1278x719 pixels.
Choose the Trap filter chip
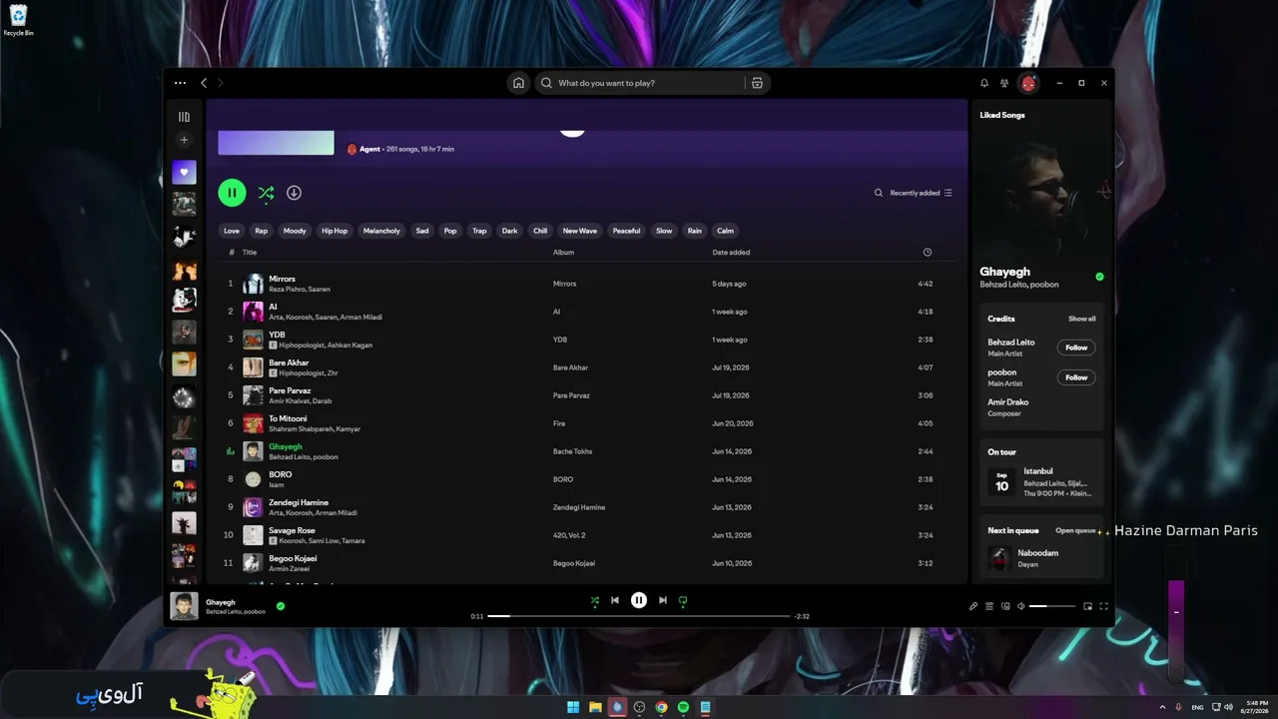(x=479, y=231)
